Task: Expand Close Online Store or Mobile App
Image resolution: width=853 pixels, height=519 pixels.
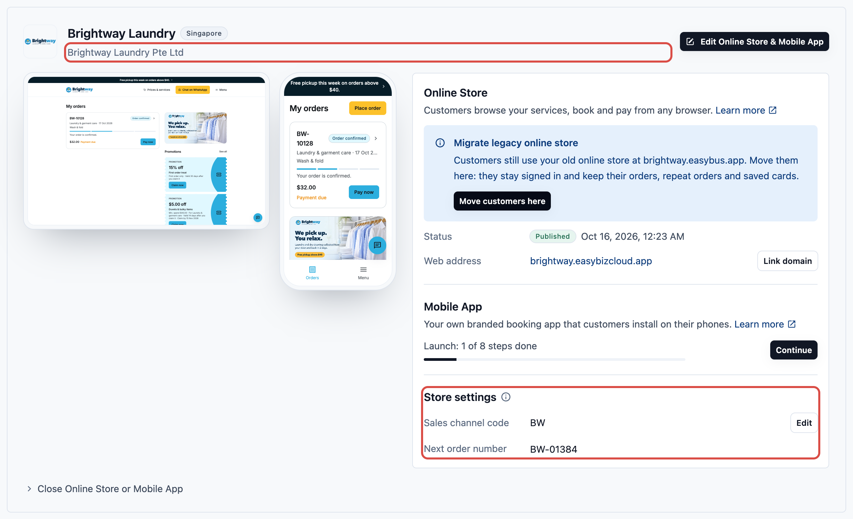Action: click(x=105, y=489)
